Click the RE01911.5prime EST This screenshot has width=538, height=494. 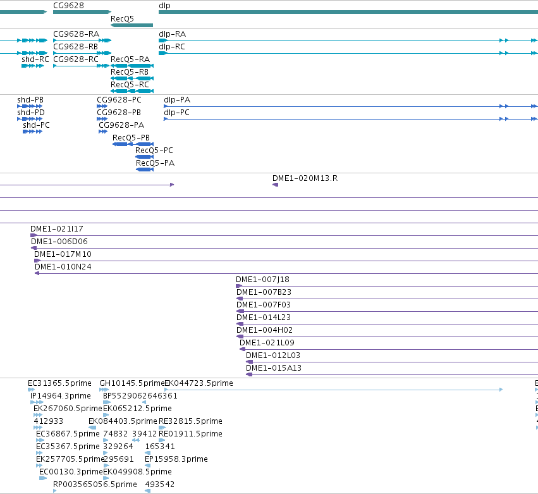tap(162, 440)
